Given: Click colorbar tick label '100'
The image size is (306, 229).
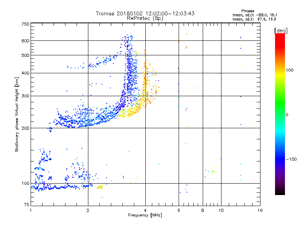Looking at the screenshot, I should tap(290, 70).
